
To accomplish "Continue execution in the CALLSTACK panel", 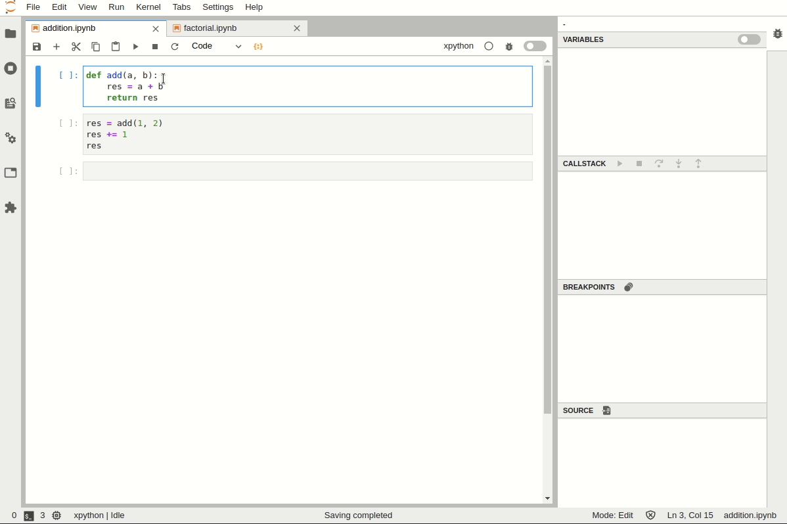I will point(619,164).
